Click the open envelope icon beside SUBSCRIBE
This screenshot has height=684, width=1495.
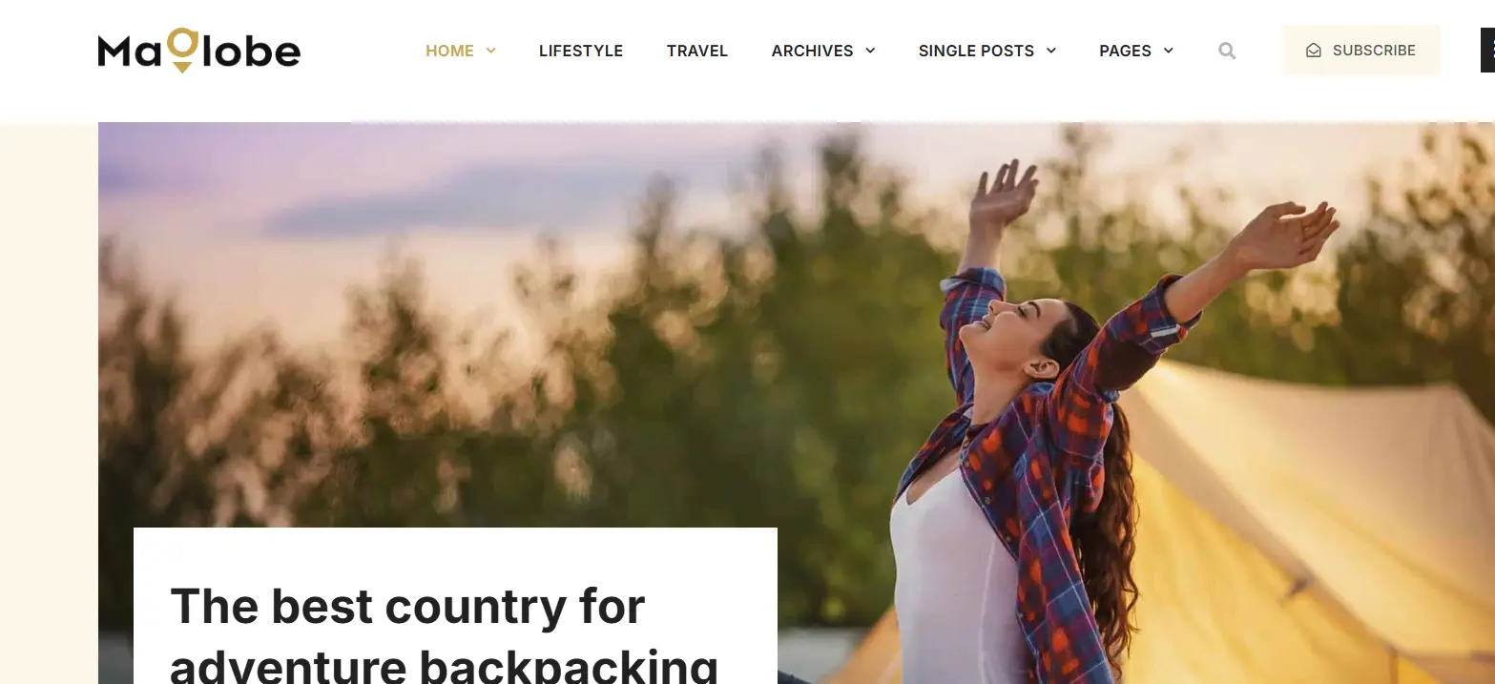[1314, 51]
